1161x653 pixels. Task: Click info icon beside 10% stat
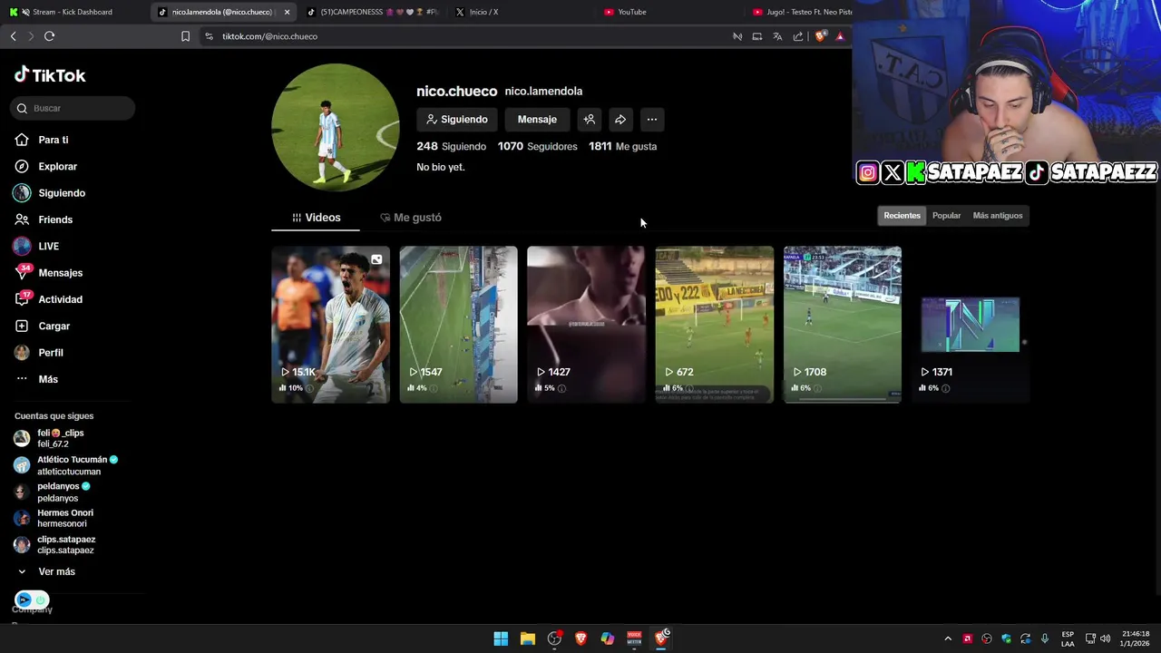click(309, 388)
